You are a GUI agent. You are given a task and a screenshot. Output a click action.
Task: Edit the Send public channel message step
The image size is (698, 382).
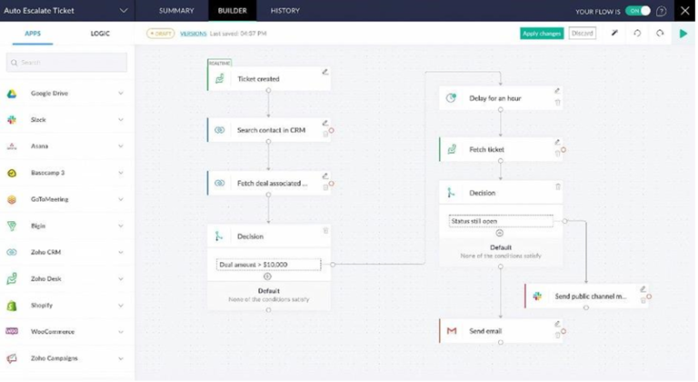(643, 289)
